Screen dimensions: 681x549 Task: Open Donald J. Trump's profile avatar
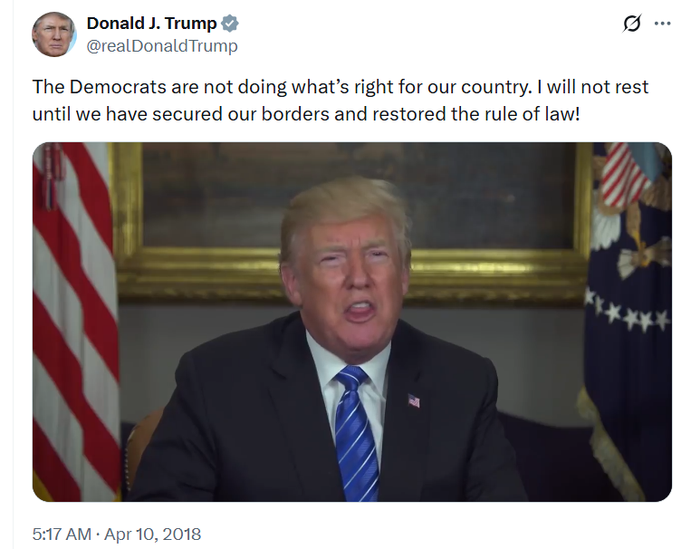(x=53, y=34)
